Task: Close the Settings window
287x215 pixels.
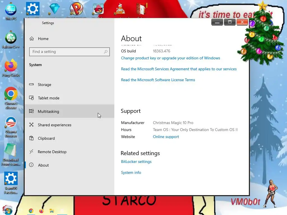Action: pyautogui.click(x=242, y=22)
